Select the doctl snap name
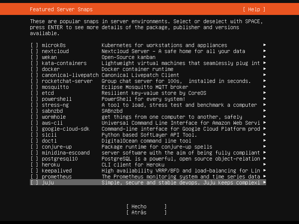Image resolution: width=299 pixels, height=224 pixels. tap(49, 141)
